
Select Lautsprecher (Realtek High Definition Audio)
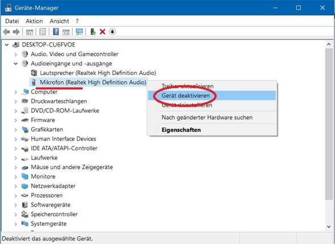coord(98,73)
